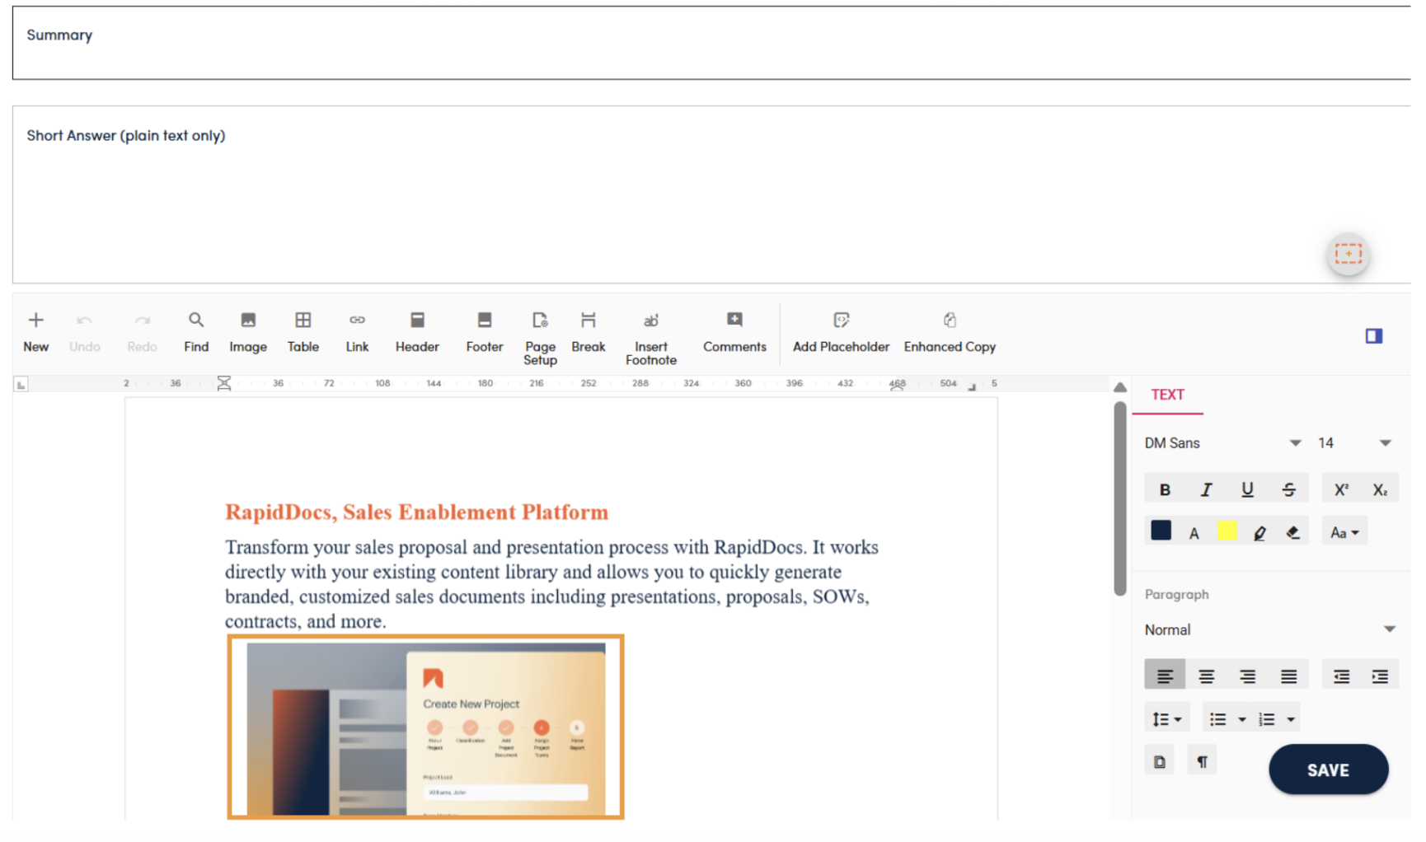
Task: Open the Header tool
Action: tap(417, 332)
